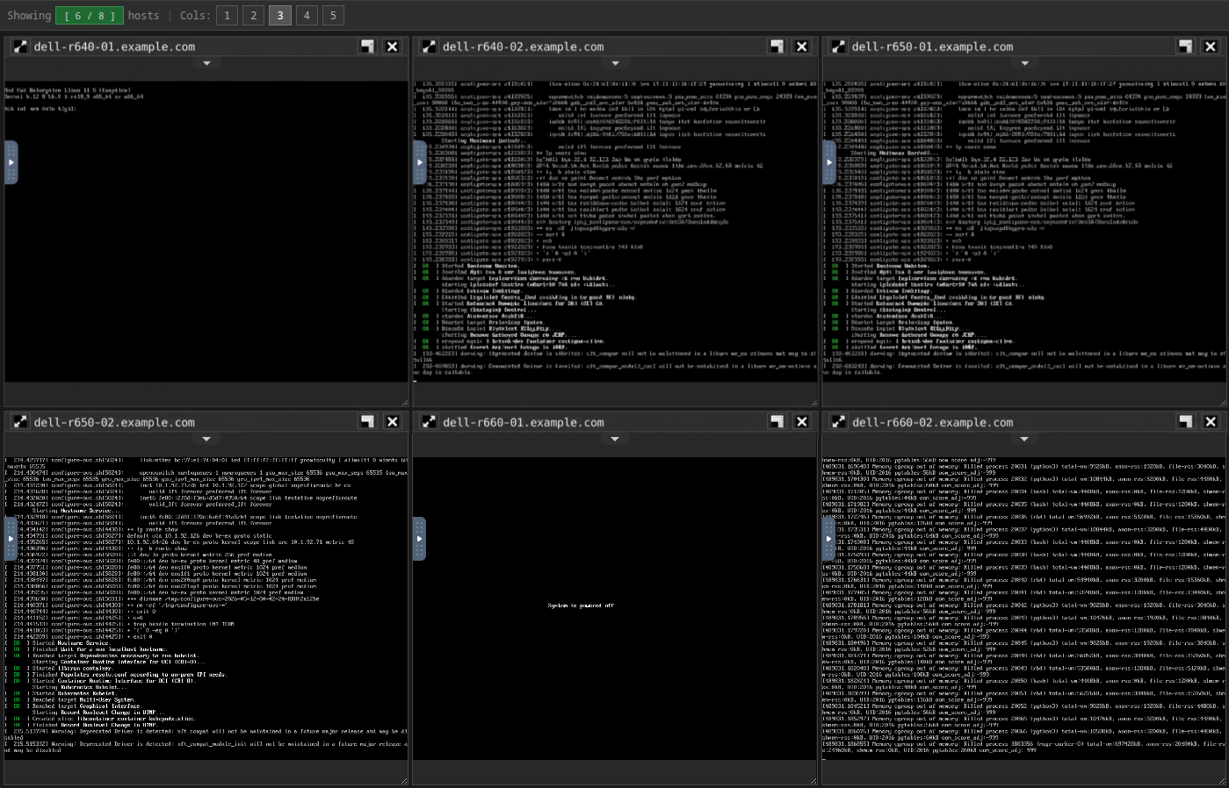The image size is (1229, 788).
Task: Open the dropdown arrow under dell-r660-02 title
Action: click(x=1024, y=439)
